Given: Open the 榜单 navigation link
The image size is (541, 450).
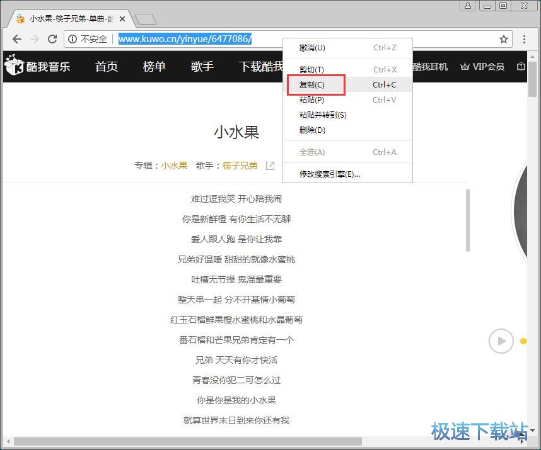Looking at the screenshot, I should (x=154, y=67).
